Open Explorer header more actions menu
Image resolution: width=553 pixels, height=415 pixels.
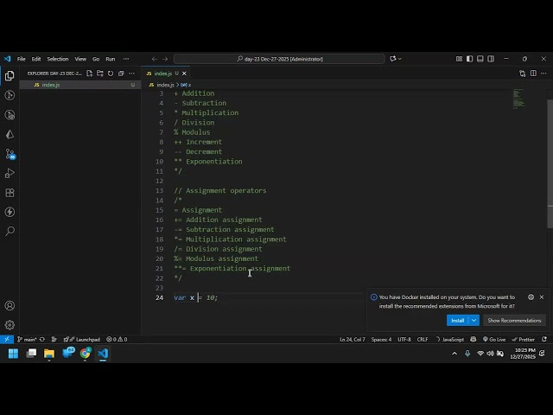[x=131, y=73]
